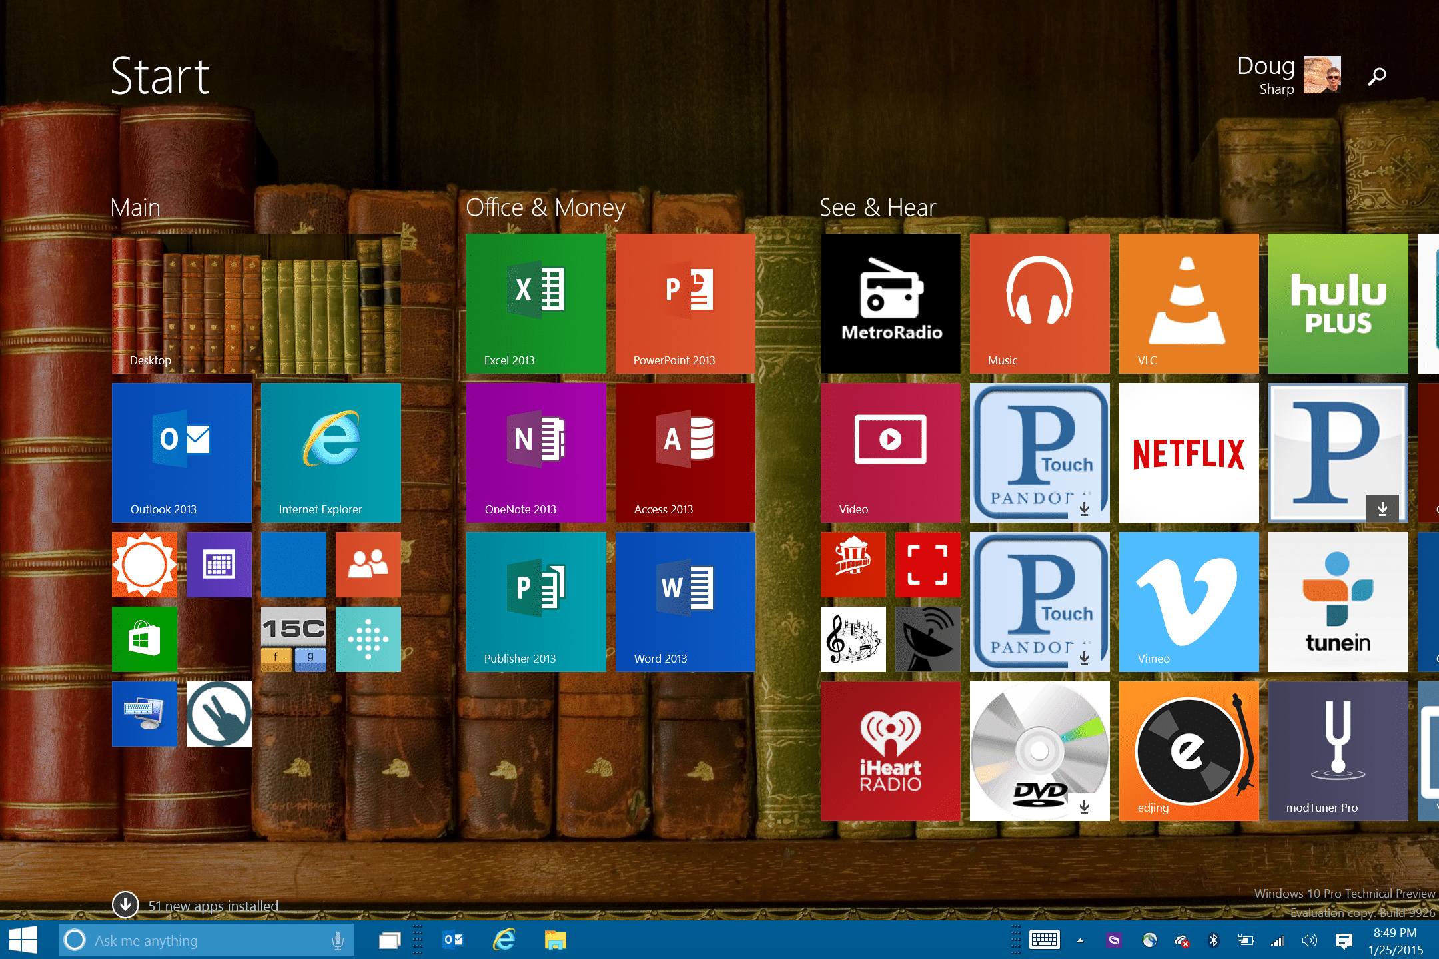
Task: Open the peace-hand icon tile
Action: [219, 714]
